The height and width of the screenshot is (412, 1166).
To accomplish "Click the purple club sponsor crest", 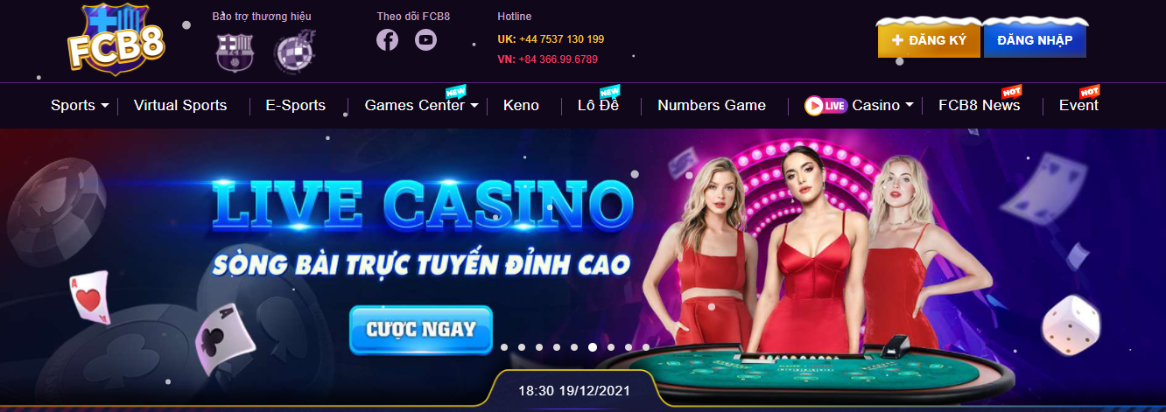I will 291,52.
